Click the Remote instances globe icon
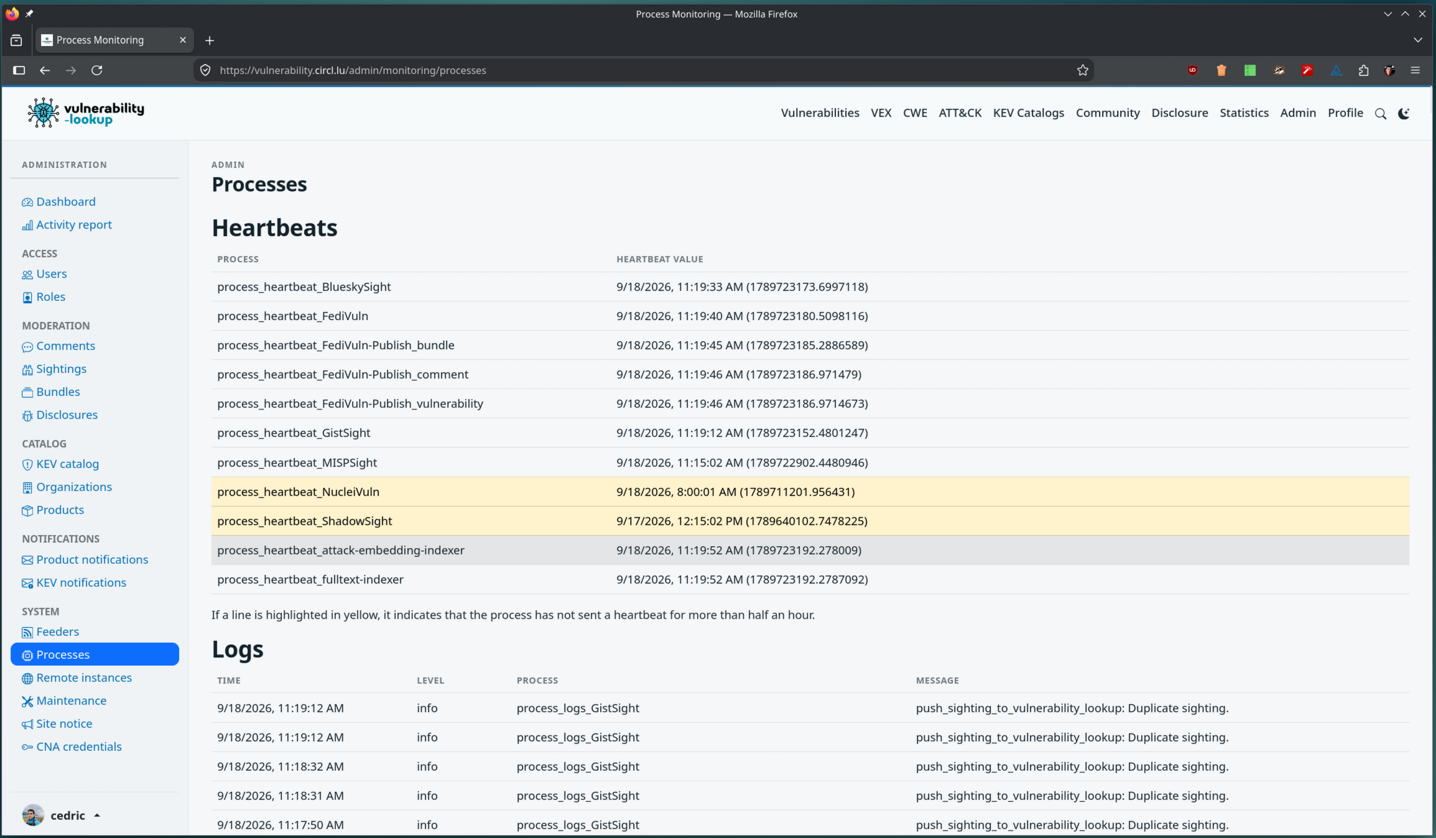 click(27, 678)
